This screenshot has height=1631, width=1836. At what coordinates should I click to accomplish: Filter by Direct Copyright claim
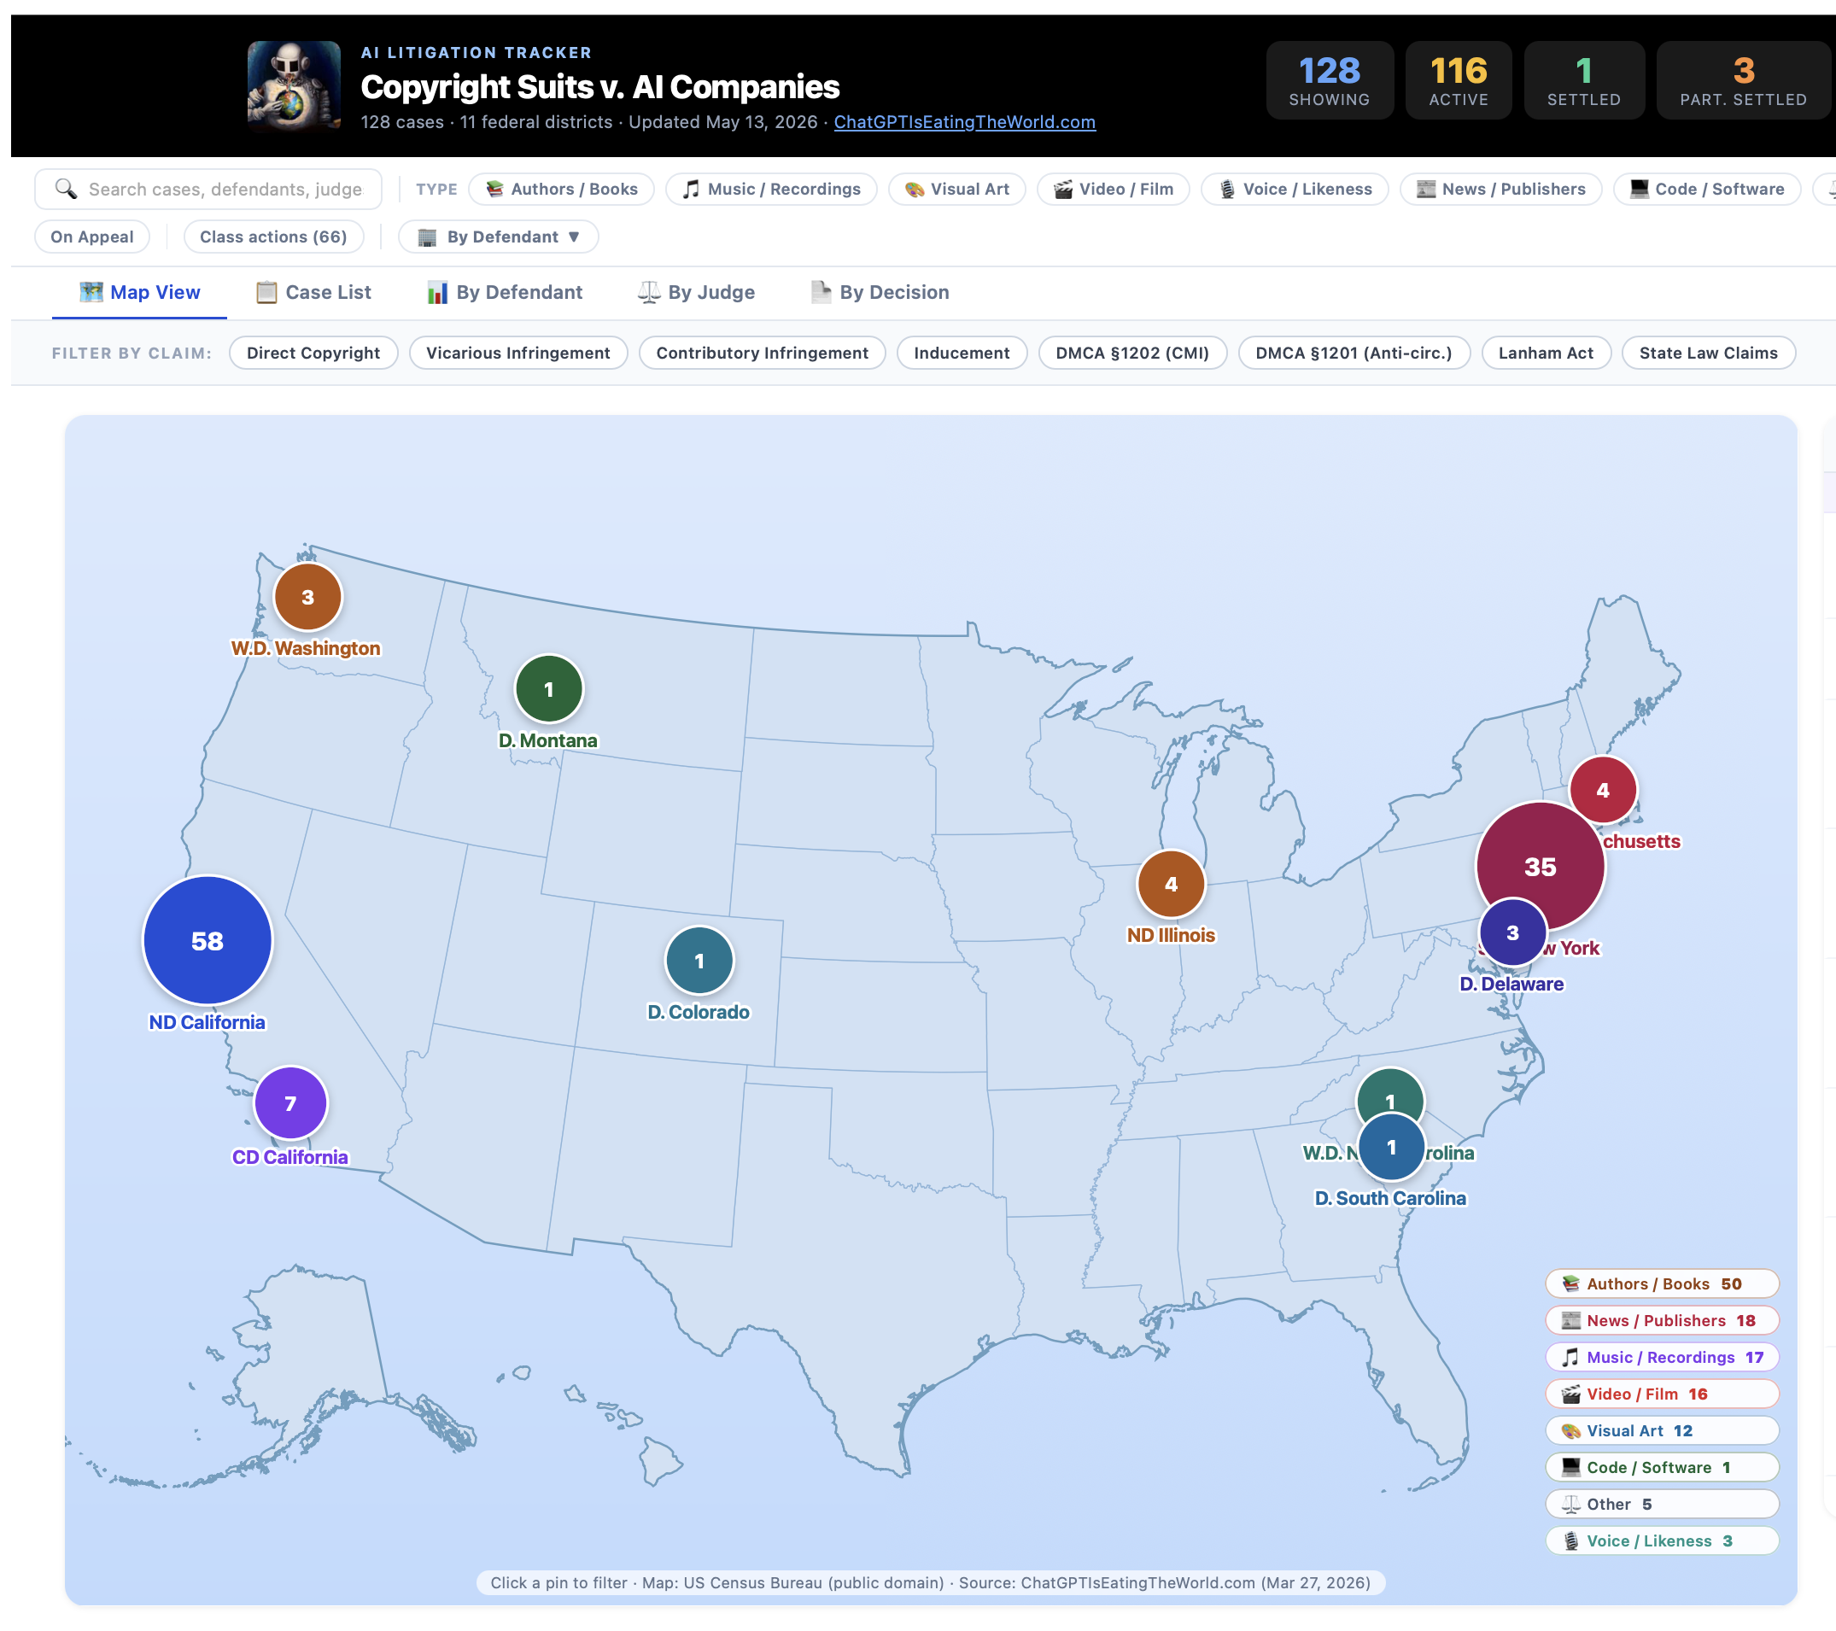click(313, 352)
